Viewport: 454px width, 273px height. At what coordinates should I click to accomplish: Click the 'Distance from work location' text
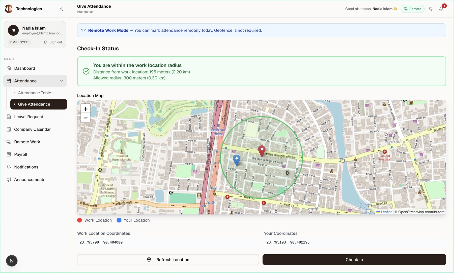coord(141,72)
